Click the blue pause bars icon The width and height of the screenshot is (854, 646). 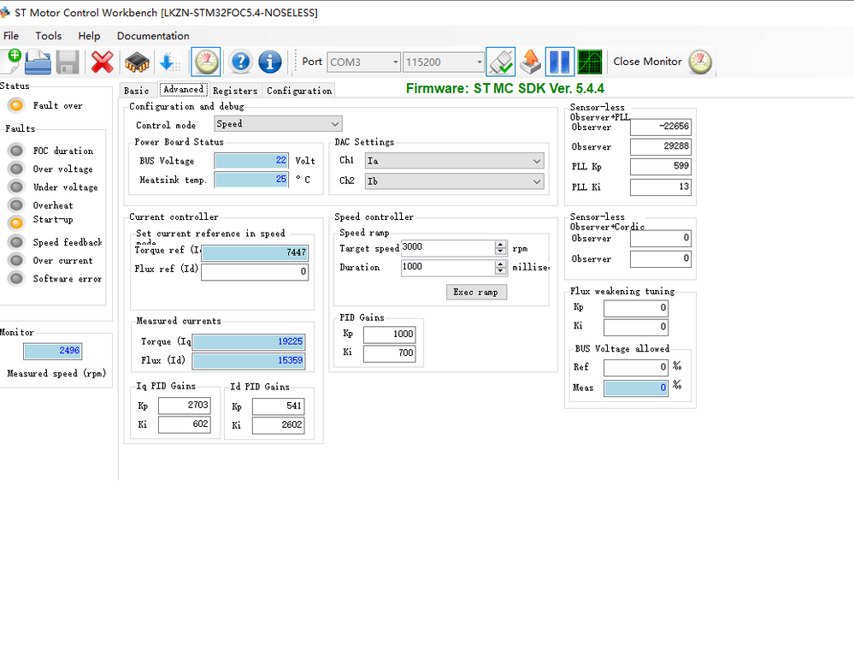(x=559, y=62)
